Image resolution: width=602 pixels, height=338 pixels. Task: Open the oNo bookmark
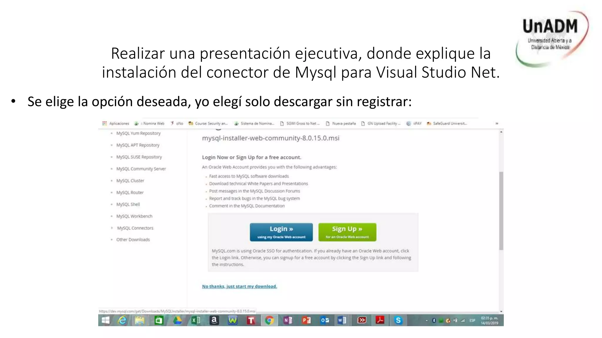pos(177,124)
